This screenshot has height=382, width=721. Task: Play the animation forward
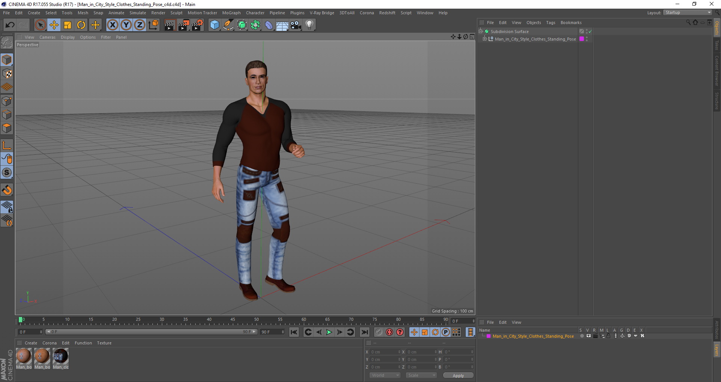coord(329,332)
